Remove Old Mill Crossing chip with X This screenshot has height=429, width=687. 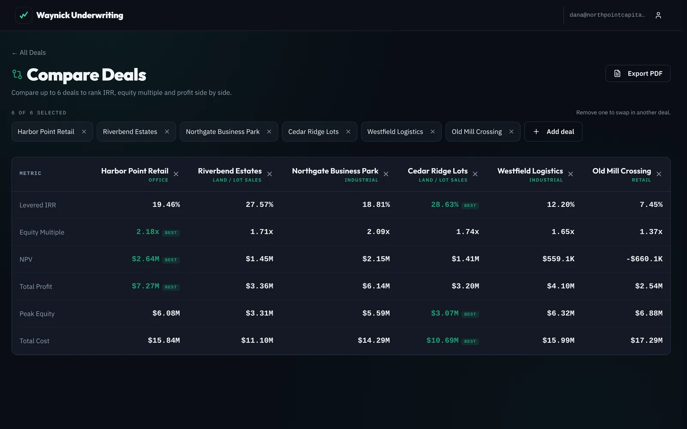[x=511, y=132]
